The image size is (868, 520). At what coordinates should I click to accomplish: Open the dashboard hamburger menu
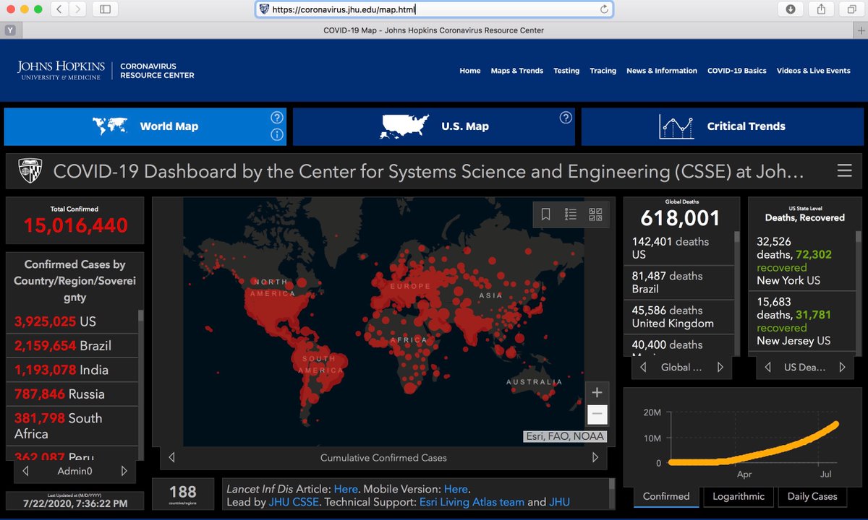click(x=843, y=170)
